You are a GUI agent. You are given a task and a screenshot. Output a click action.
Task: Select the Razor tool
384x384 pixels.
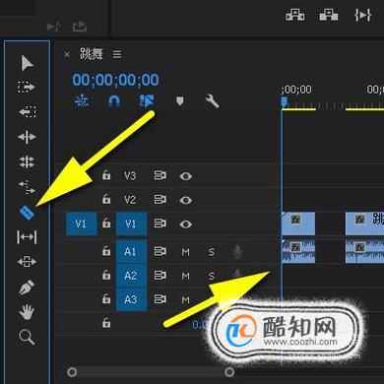point(27,213)
